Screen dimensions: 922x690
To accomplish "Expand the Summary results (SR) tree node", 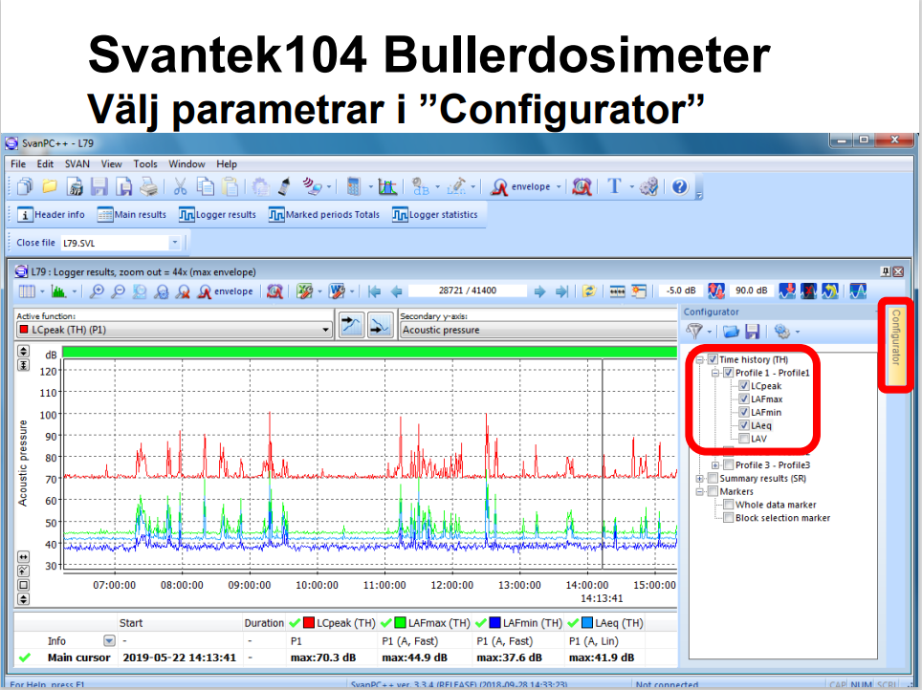I will (699, 478).
